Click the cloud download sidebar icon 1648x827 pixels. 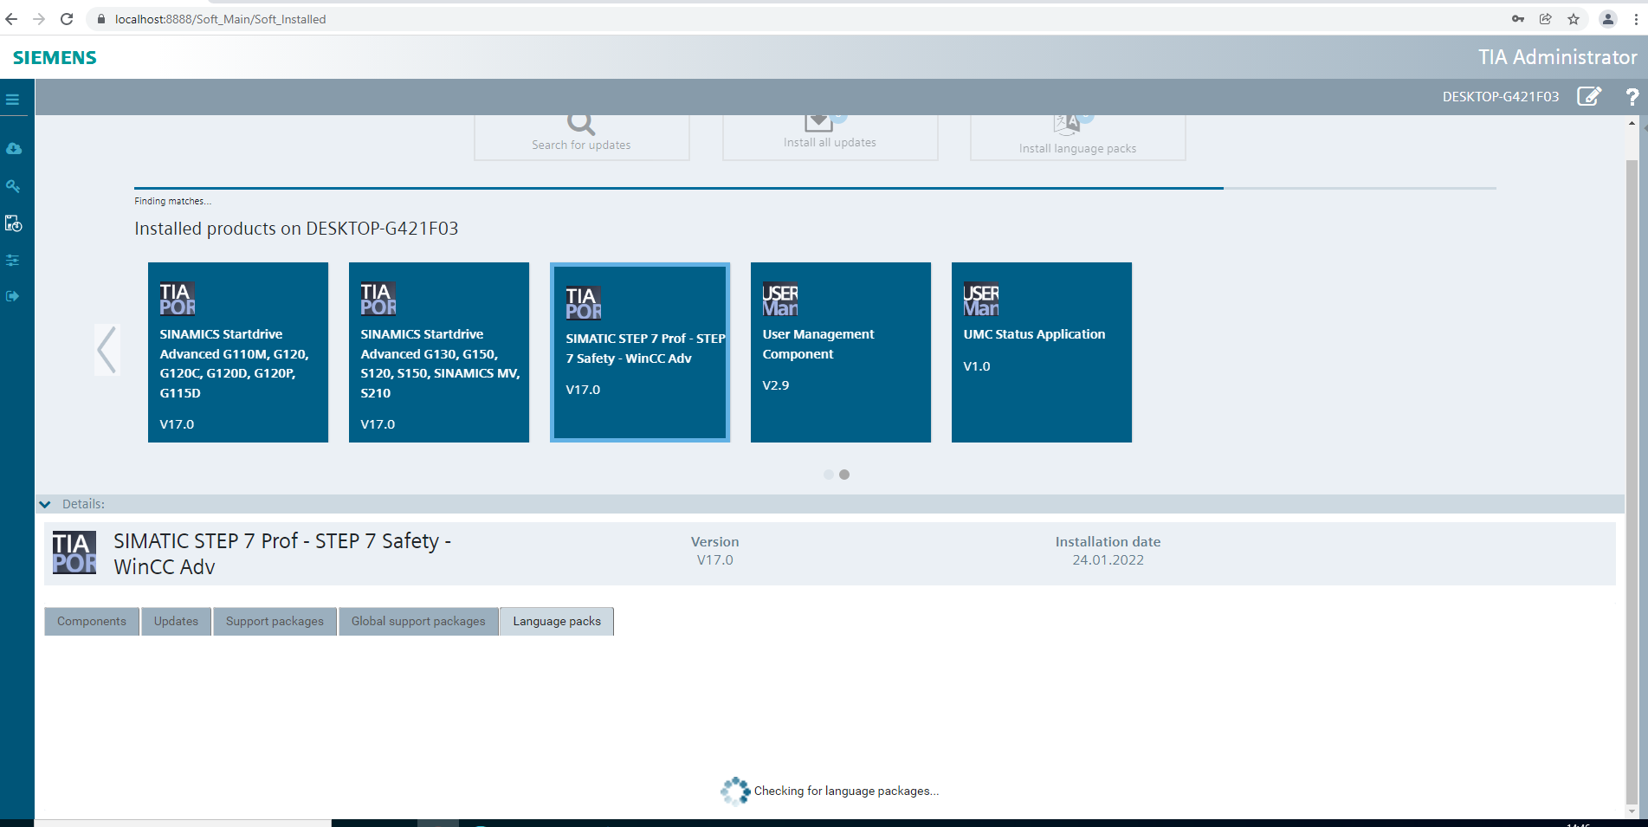click(14, 149)
